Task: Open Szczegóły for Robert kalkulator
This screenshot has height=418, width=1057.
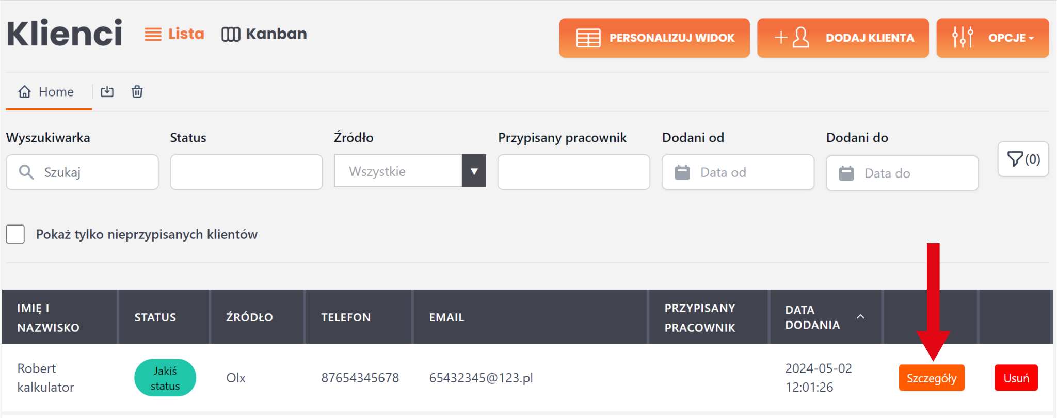Action: (x=931, y=378)
